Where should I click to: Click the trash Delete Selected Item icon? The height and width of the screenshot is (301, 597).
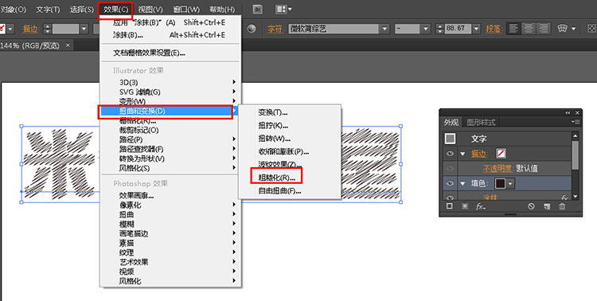pos(562,206)
